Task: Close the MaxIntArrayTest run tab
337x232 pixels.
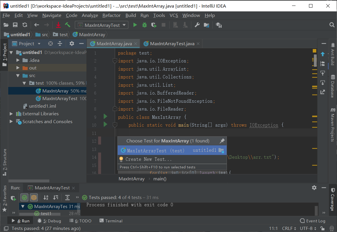Action: pyautogui.click(x=74, y=188)
